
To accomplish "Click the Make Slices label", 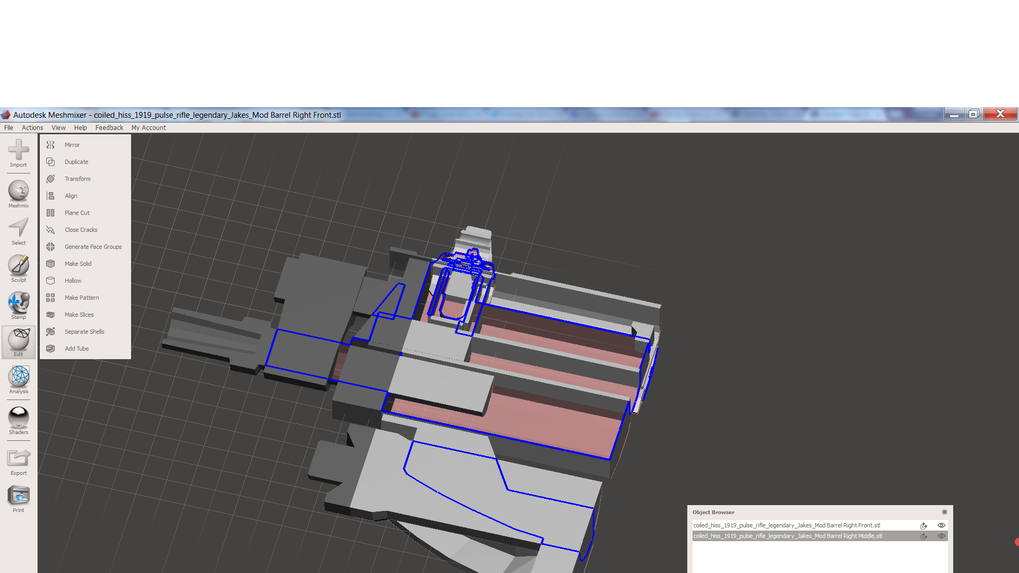I will point(79,315).
